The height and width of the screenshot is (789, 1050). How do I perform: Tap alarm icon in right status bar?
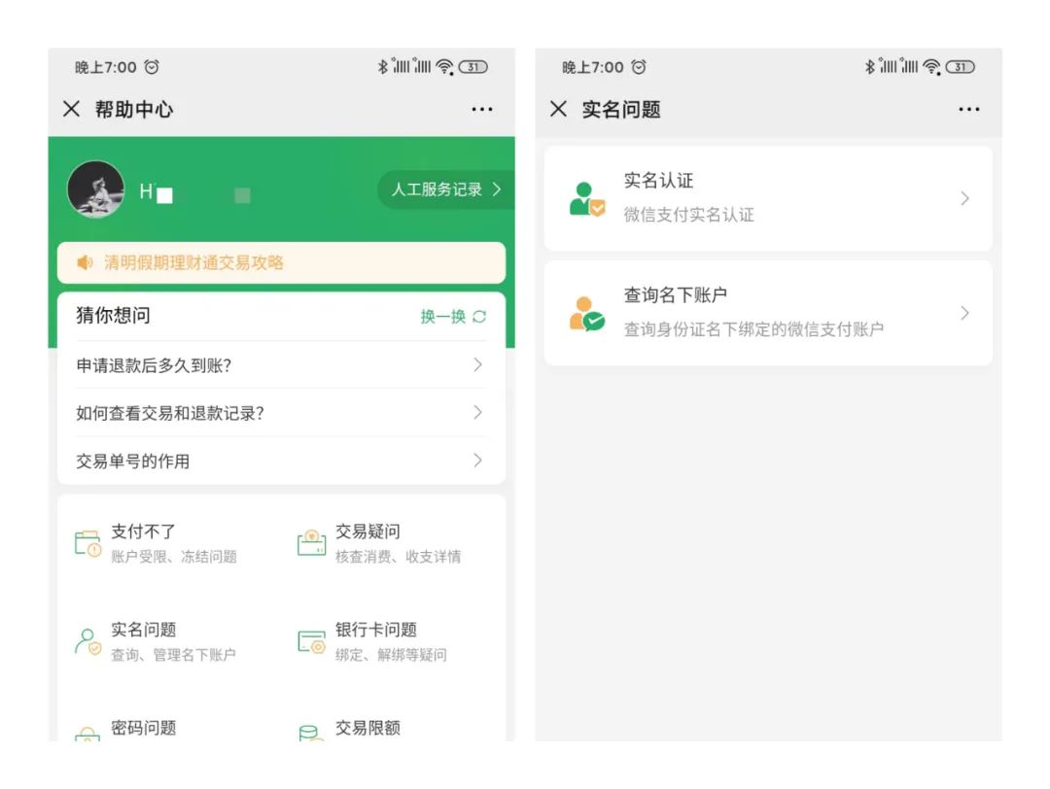pos(639,67)
